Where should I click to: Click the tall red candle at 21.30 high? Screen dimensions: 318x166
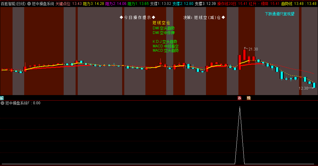(x=244, y=55)
